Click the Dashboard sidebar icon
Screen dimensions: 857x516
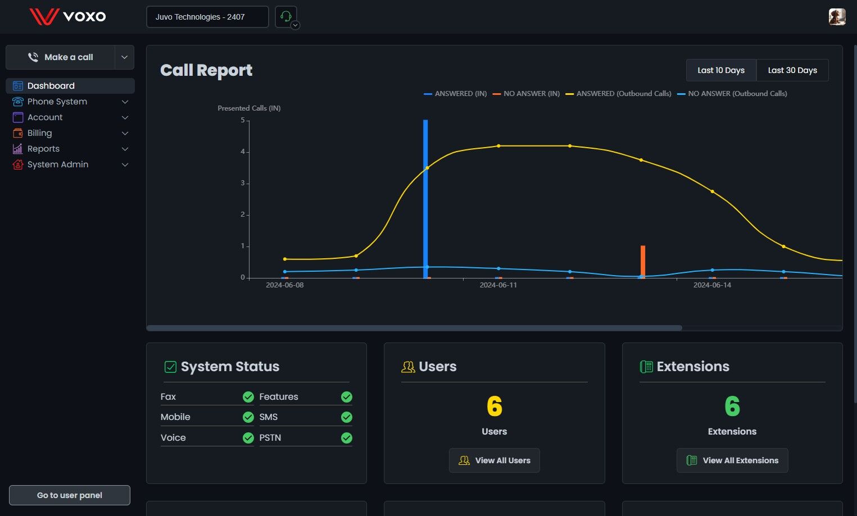click(18, 86)
